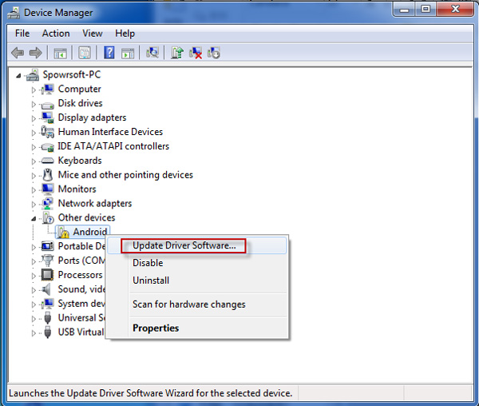Screen dimensions: 479x406
Task: Click the show/hide action pane icon
Action: coord(128,53)
